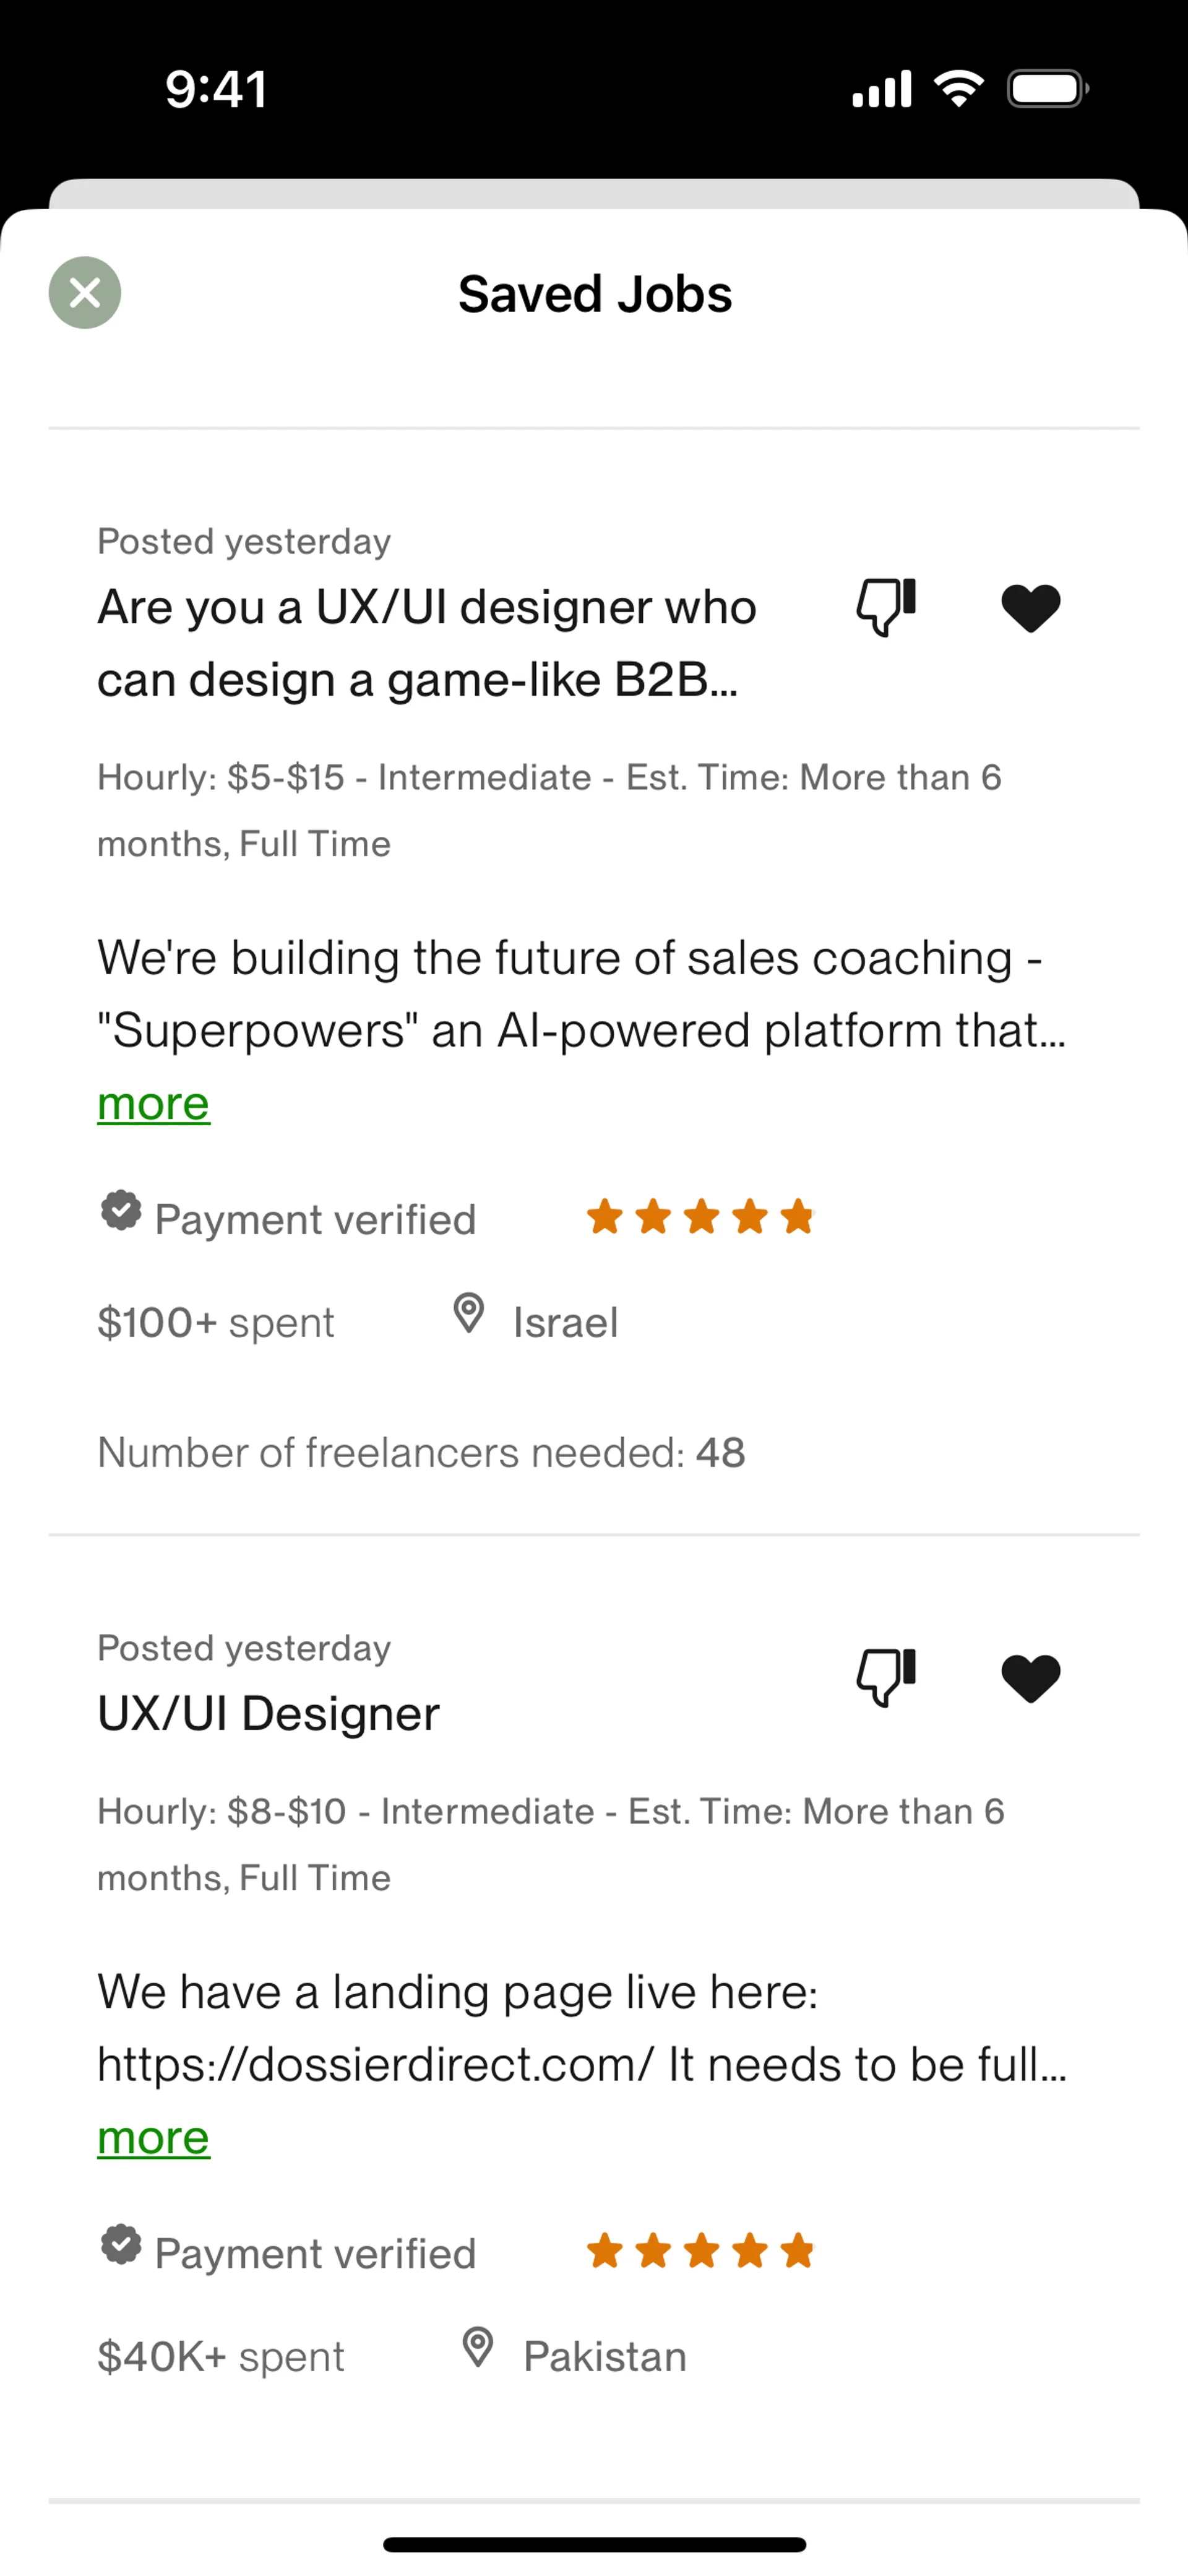
Task: Close the Saved Jobs sheet
Action: point(85,293)
